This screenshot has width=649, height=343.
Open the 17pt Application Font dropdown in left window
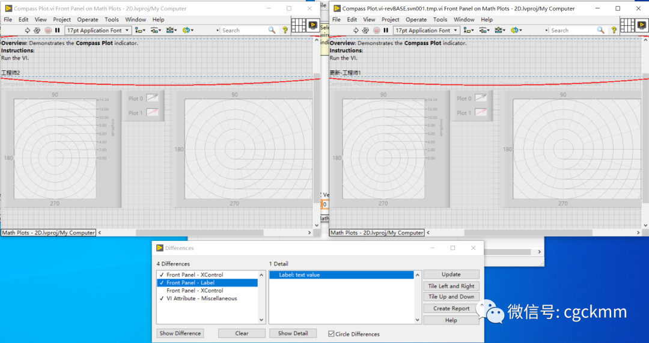click(x=97, y=30)
